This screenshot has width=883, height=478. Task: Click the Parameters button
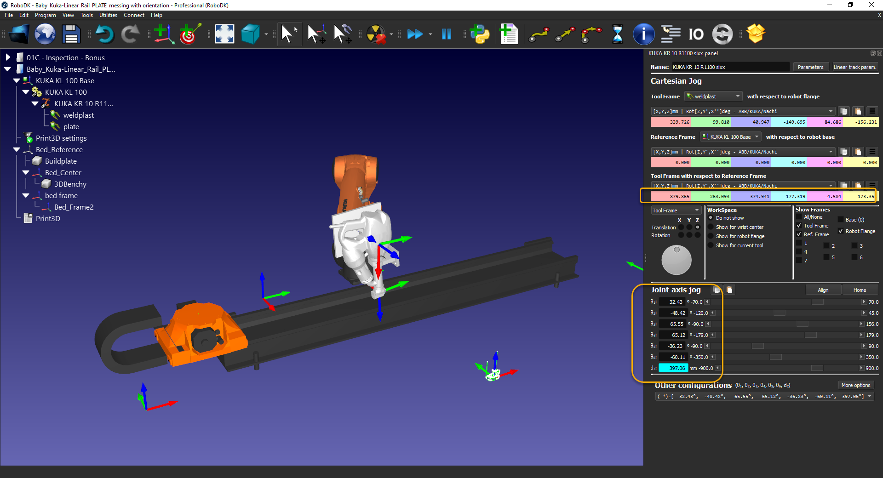811,67
